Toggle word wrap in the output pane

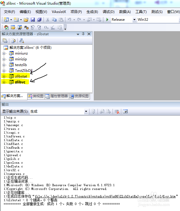125,111
